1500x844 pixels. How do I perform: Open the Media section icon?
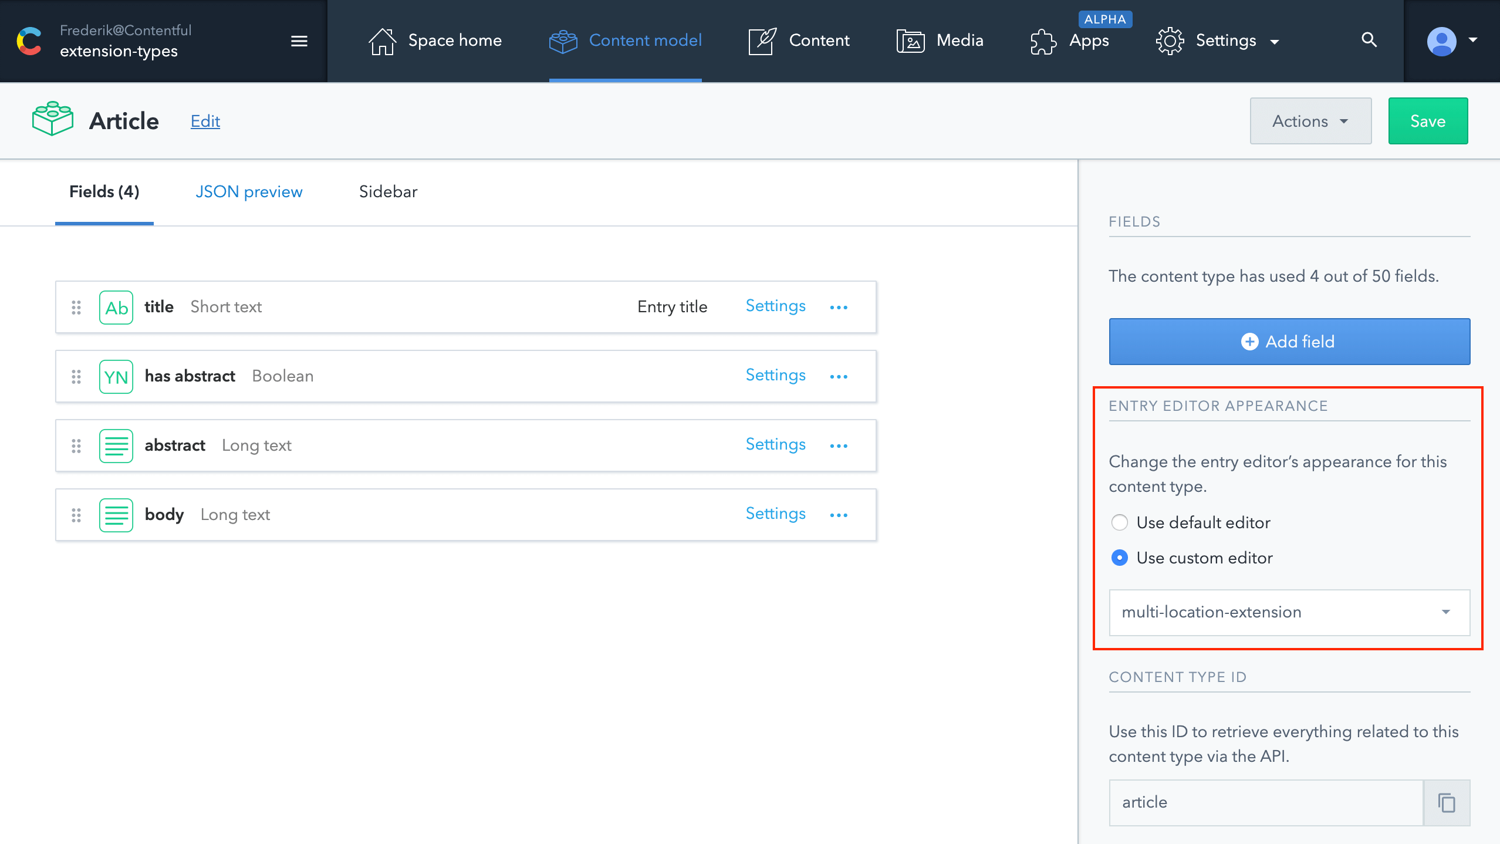pyautogui.click(x=910, y=40)
